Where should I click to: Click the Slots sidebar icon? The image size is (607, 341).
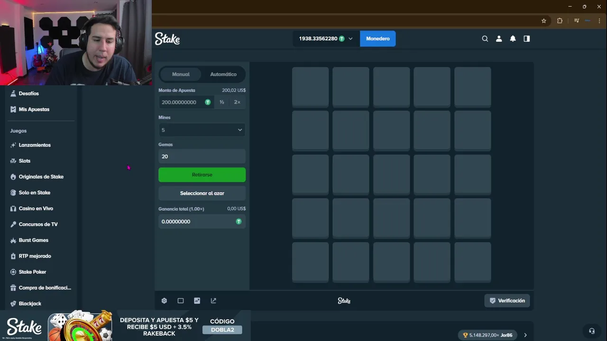(13, 161)
